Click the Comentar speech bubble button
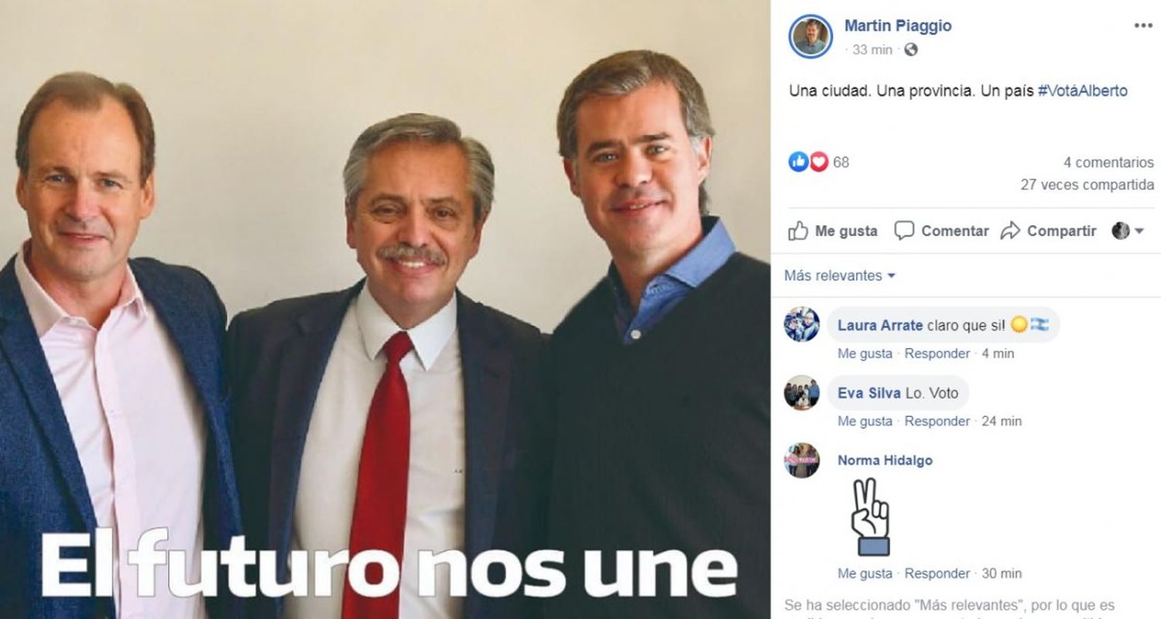 pyautogui.click(x=941, y=231)
